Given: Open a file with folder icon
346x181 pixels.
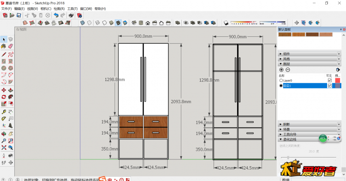Looking at the screenshot, I should [x=12, y=15].
